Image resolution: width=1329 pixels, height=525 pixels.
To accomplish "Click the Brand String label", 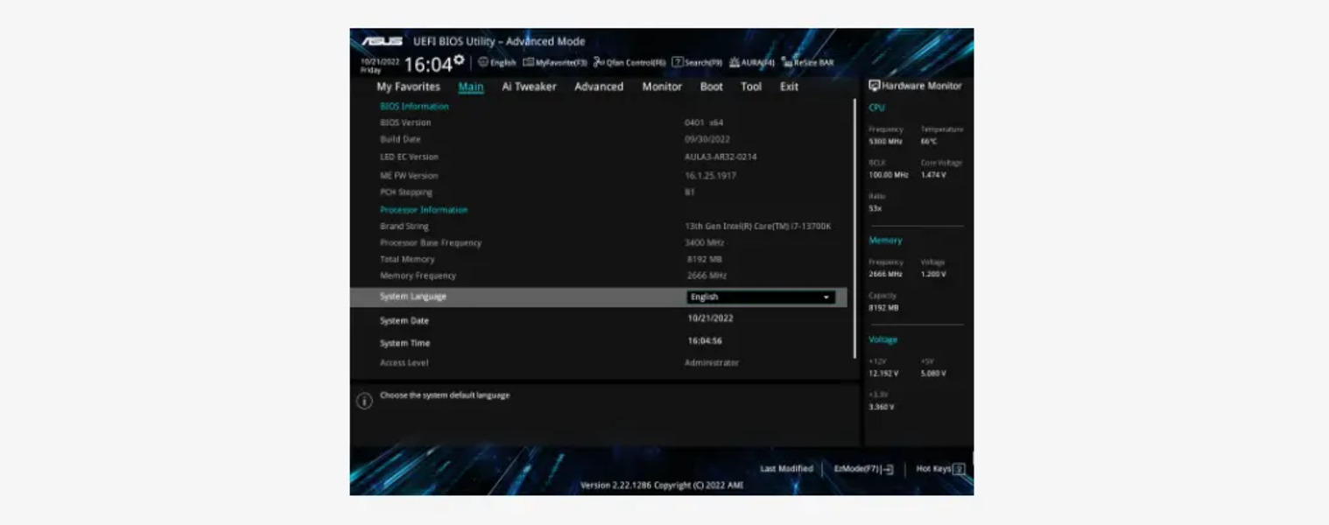I will pyautogui.click(x=404, y=227).
